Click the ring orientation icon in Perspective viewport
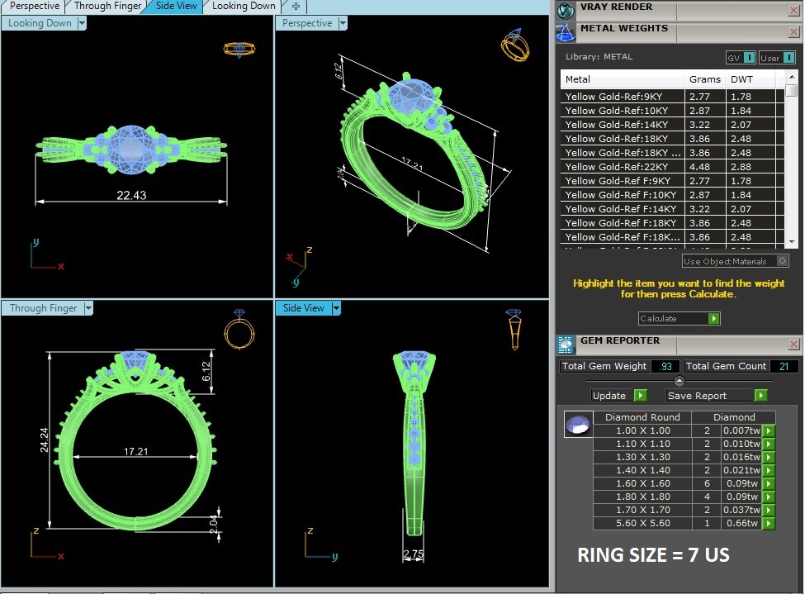Image resolution: width=805 pixels, height=599 pixels. point(514,45)
